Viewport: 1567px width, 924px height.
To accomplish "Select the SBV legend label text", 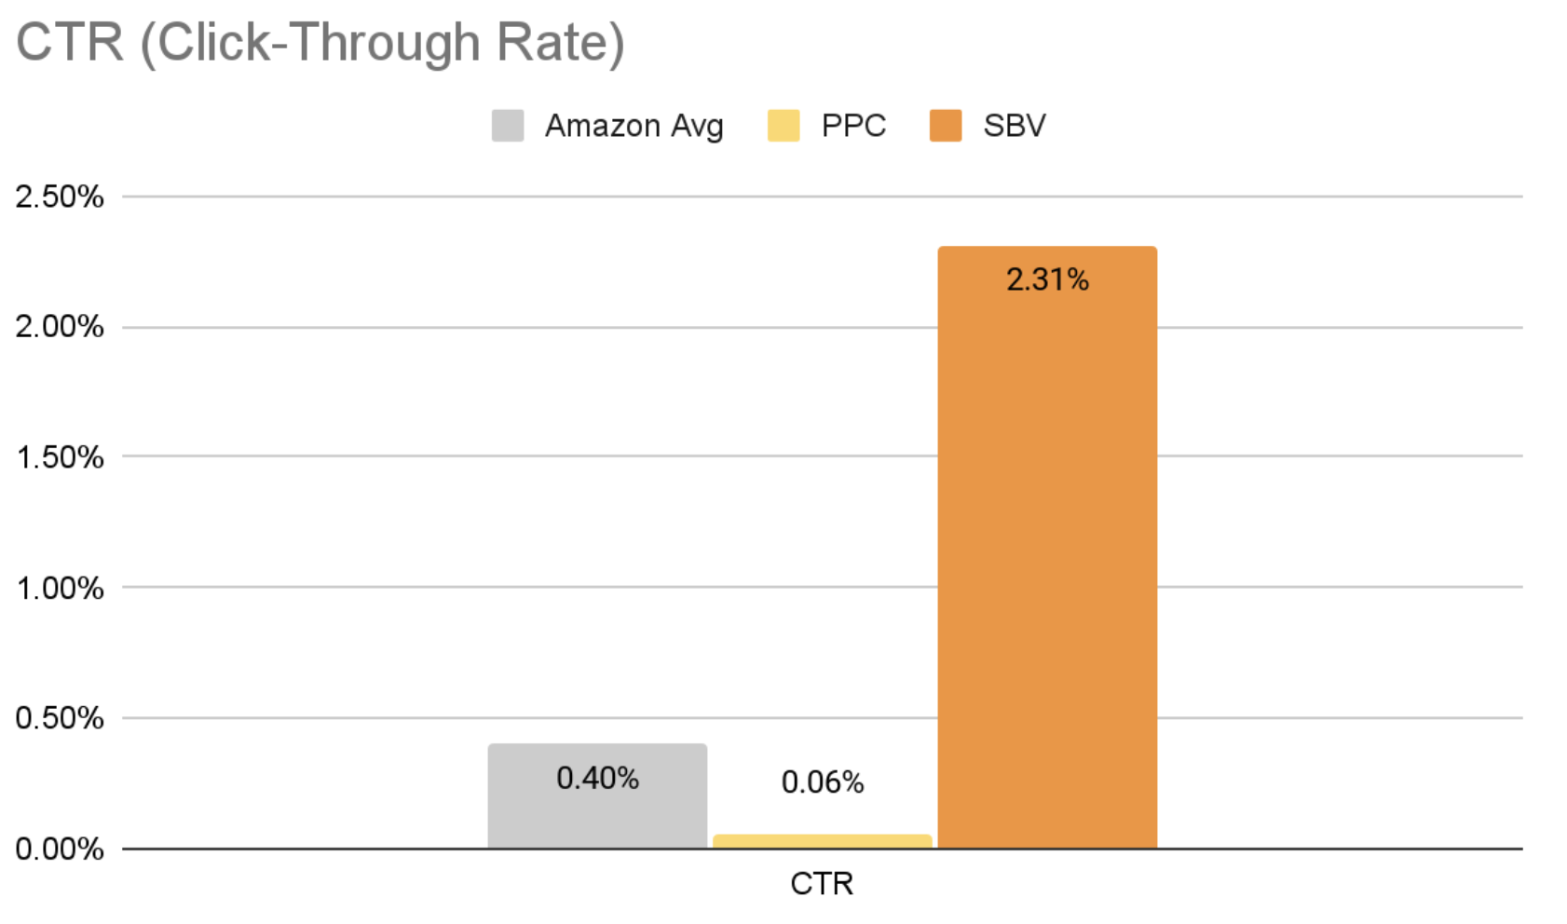I will (x=1015, y=126).
